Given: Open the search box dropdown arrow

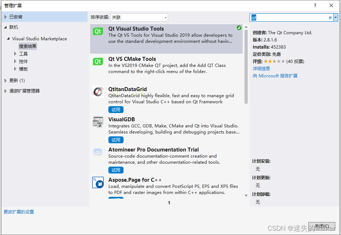Looking at the screenshot, I should [x=336, y=17].
